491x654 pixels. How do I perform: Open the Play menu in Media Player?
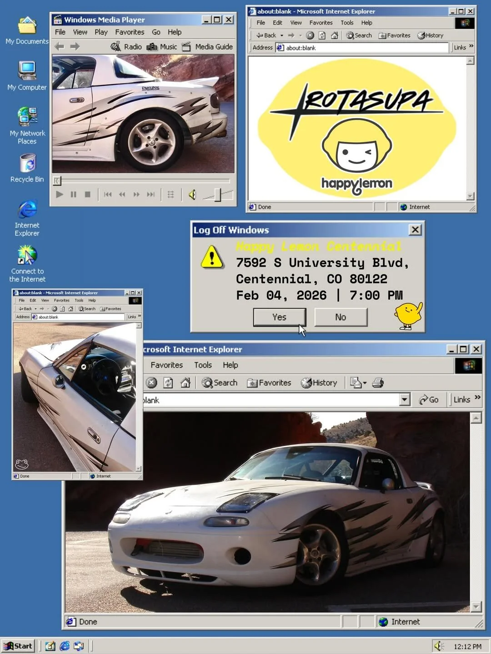pyautogui.click(x=101, y=32)
